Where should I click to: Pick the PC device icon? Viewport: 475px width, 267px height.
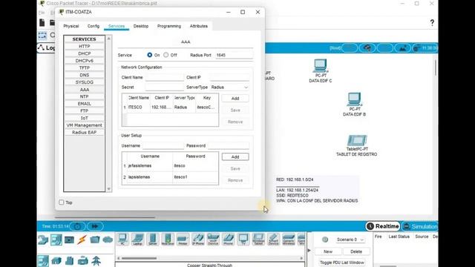click(122, 239)
